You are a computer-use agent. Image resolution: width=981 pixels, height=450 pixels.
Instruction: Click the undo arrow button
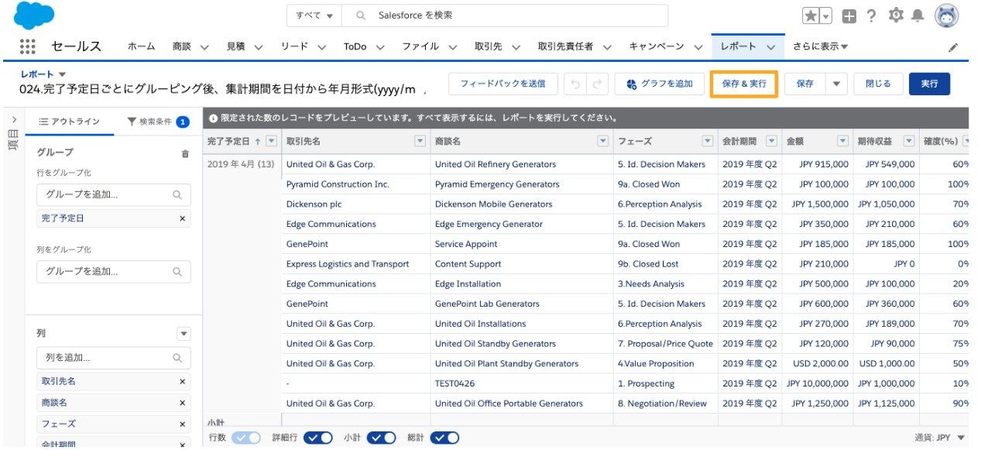coord(575,84)
